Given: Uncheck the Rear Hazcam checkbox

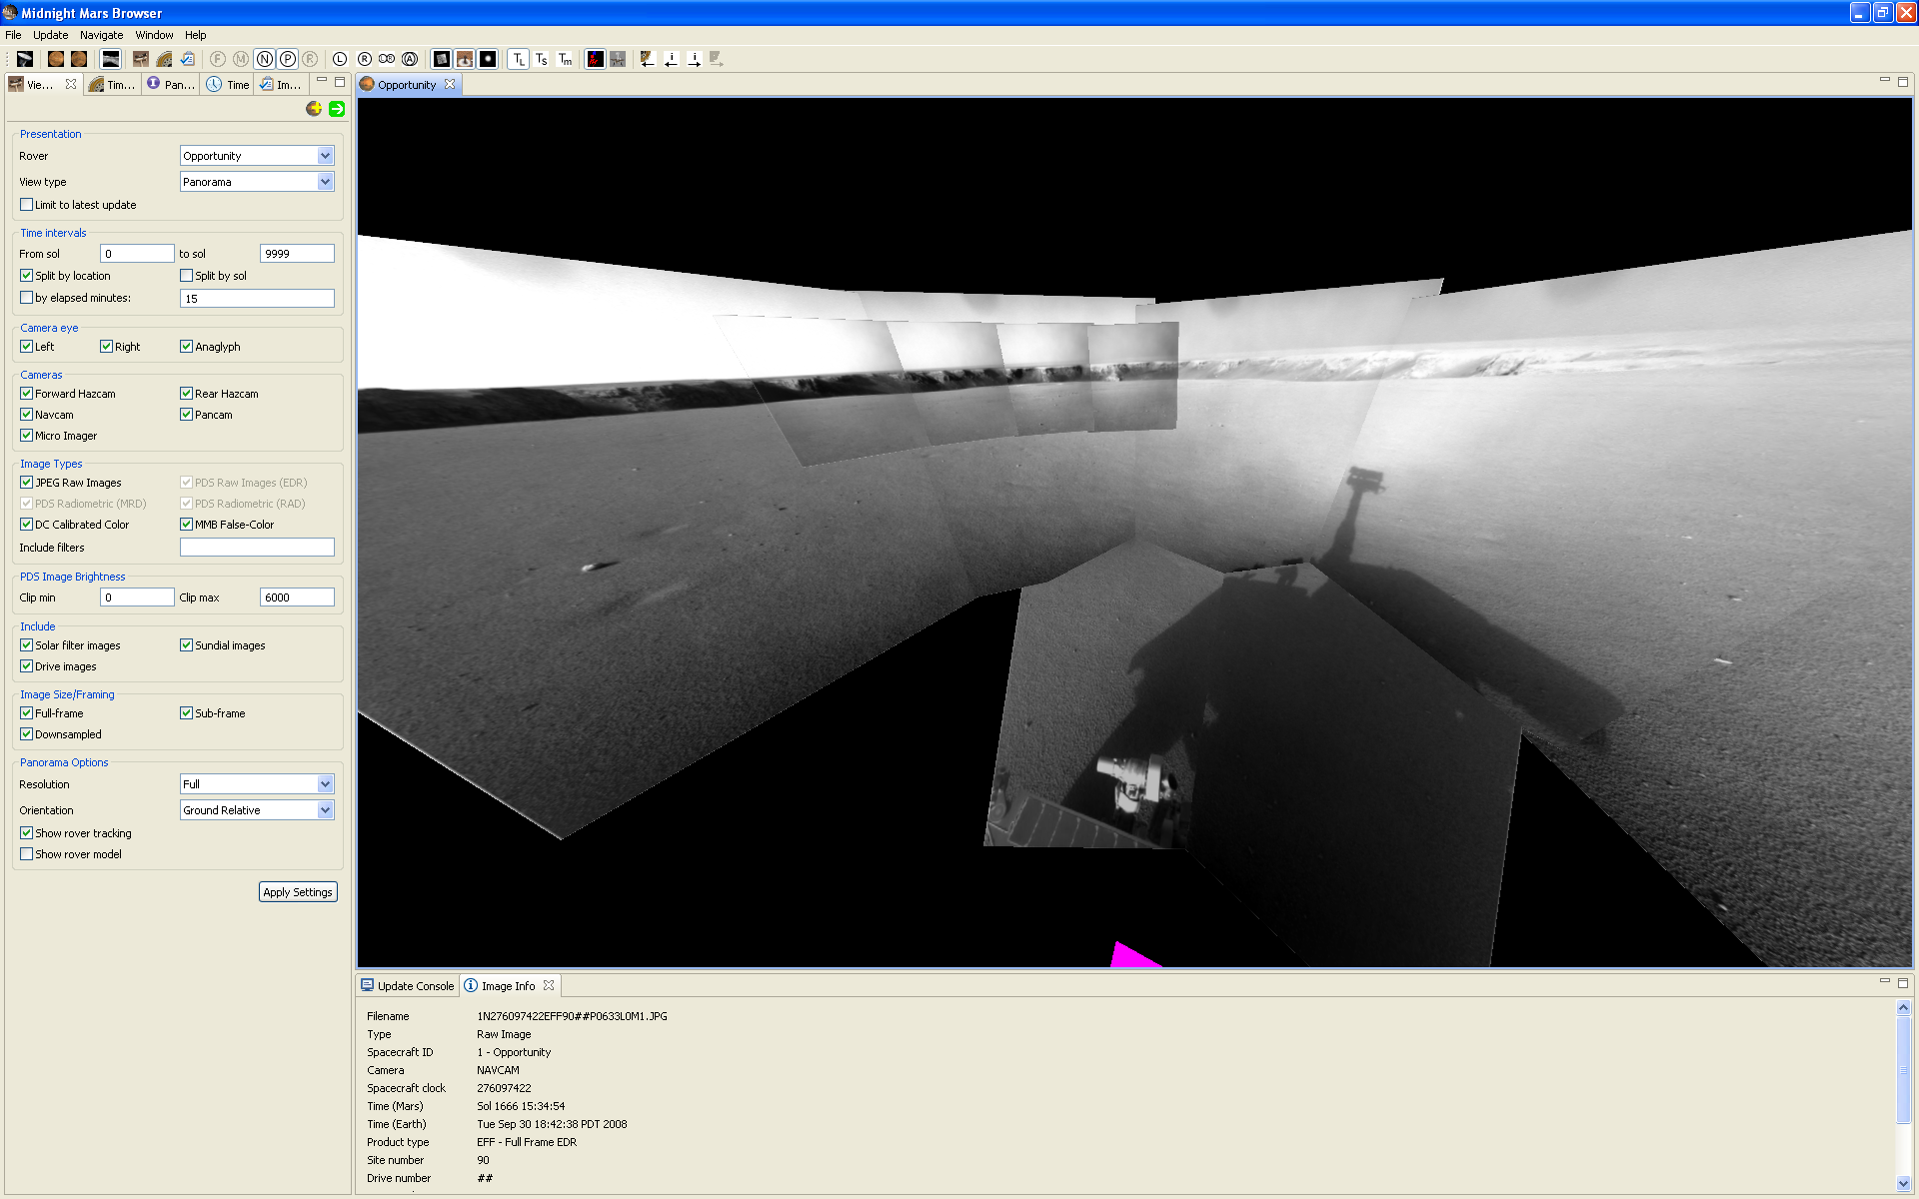Looking at the screenshot, I should pos(186,394).
